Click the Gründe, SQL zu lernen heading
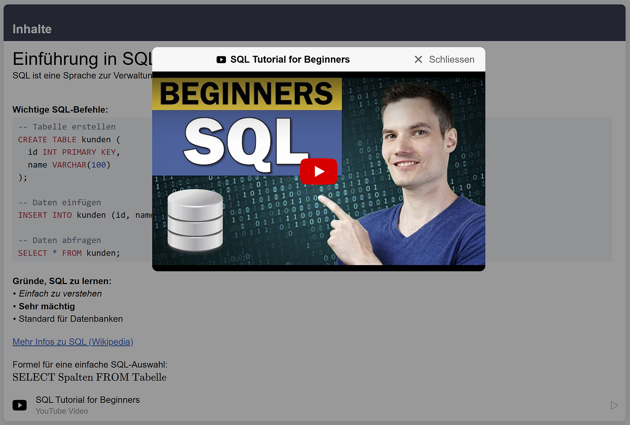The image size is (630, 425). point(62,281)
